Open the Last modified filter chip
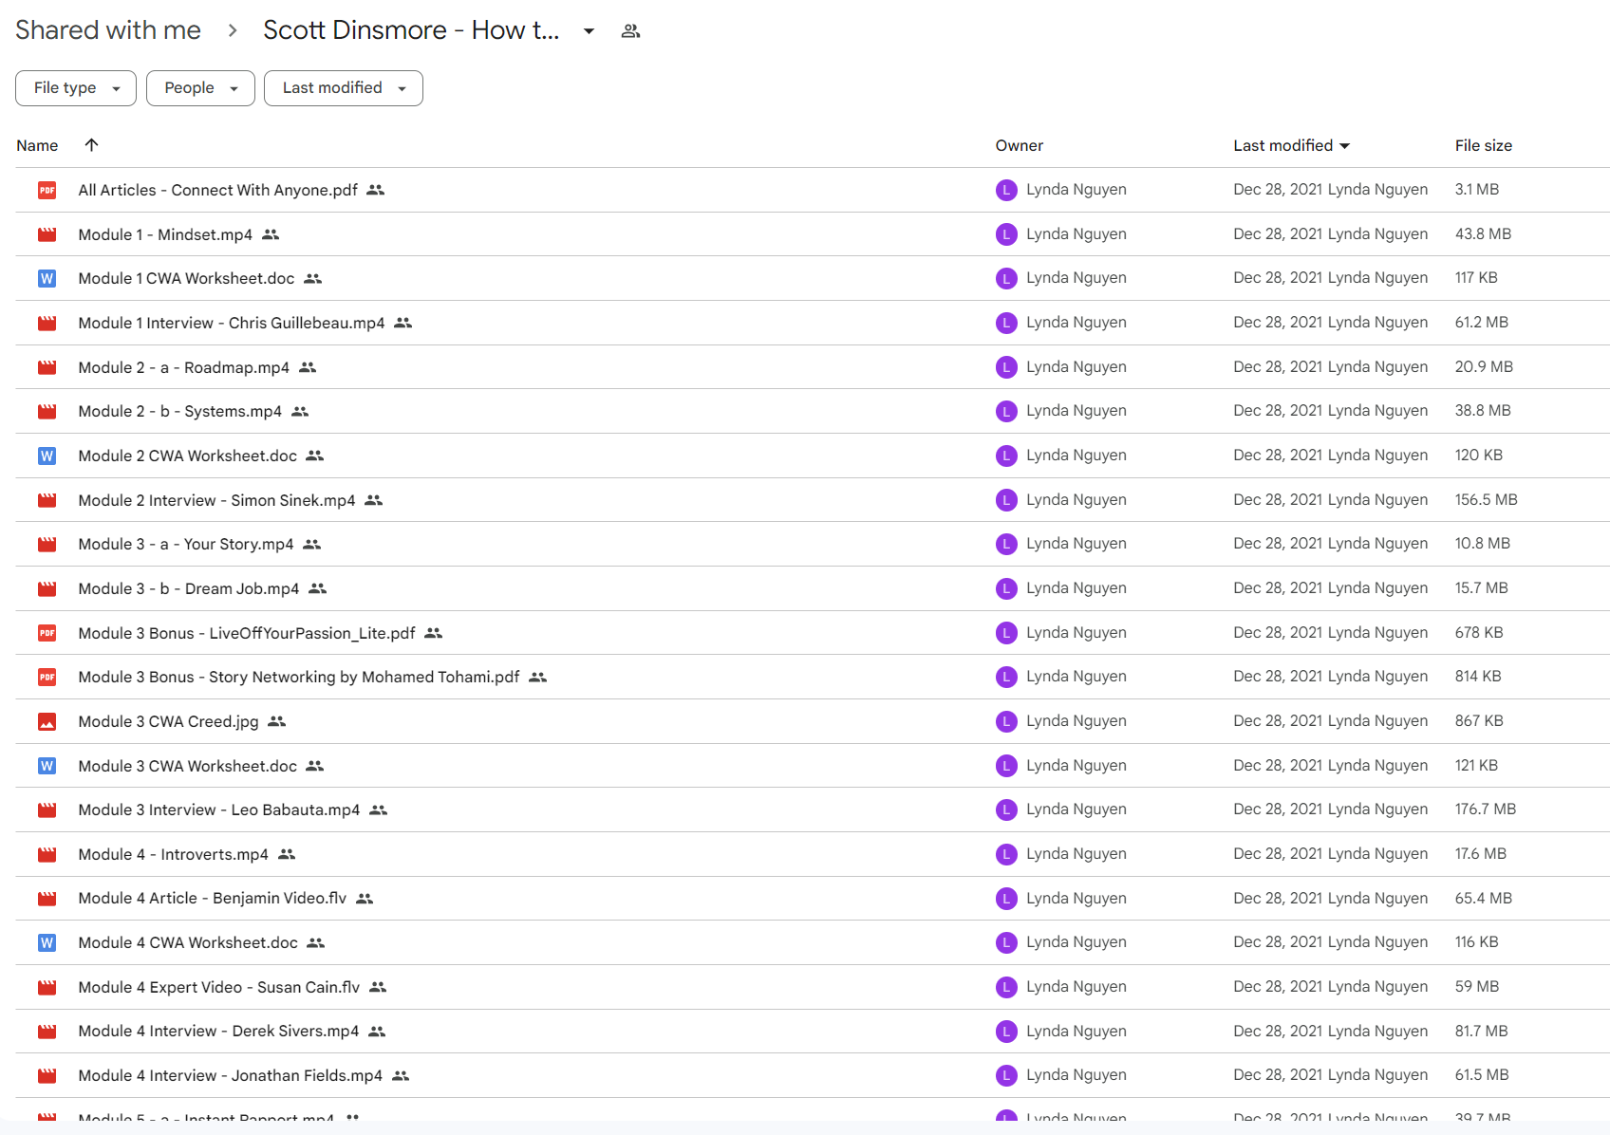Viewport: 1610px width, 1135px height. (x=344, y=88)
